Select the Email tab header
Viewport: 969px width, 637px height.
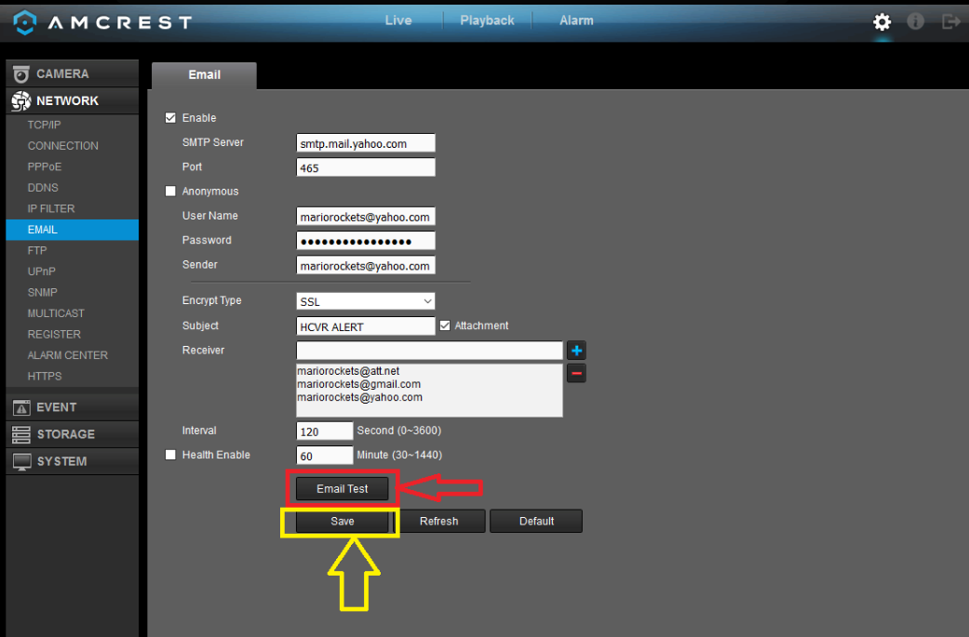pyautogui.click(x=205, y=75)
